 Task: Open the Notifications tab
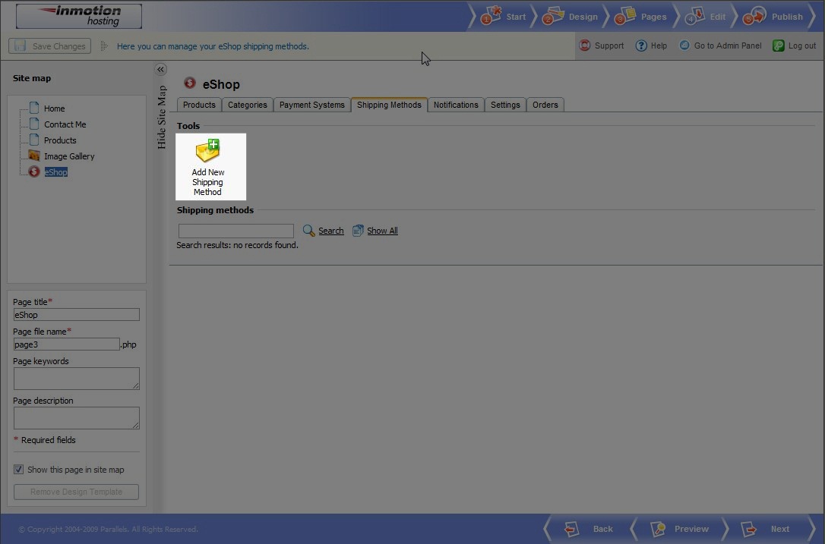coord(456,105)
